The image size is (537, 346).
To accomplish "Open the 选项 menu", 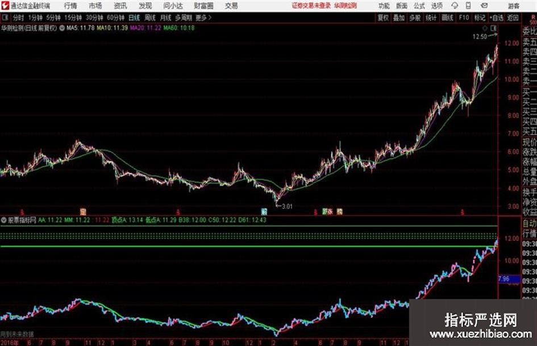I will pyautogui.click(x=437, y=6).
